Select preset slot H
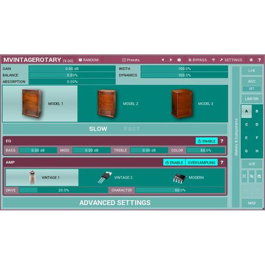 coord(257,151)
